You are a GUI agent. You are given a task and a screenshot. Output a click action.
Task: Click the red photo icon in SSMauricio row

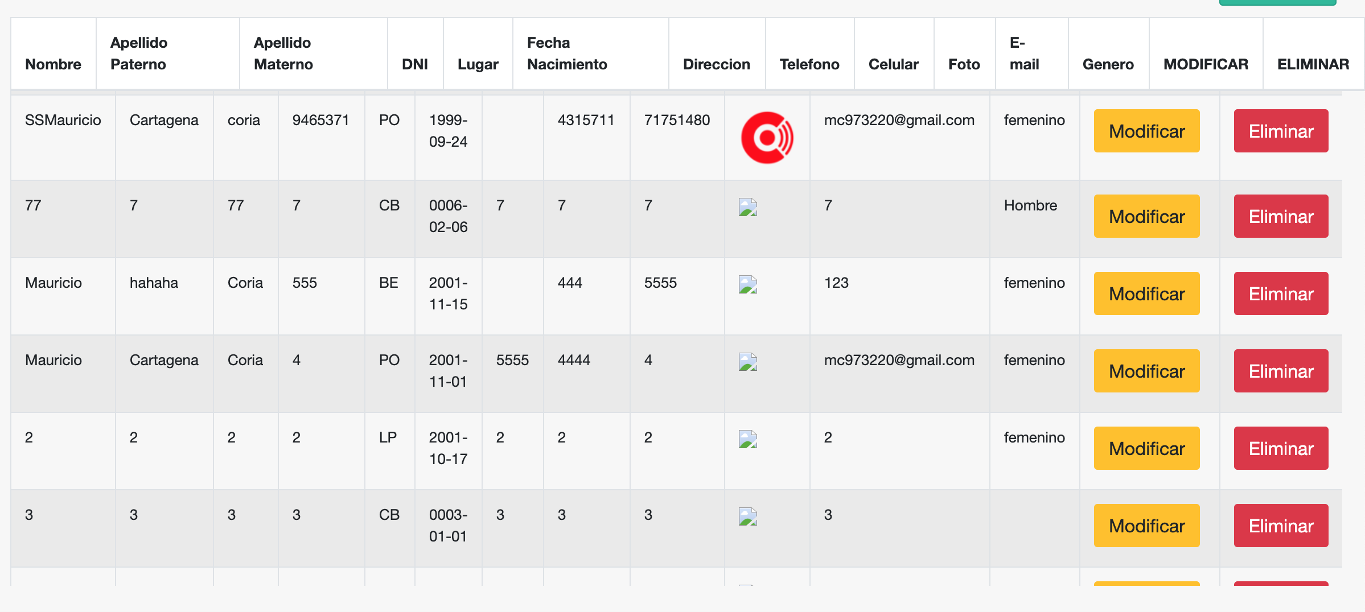pos(767,138)
